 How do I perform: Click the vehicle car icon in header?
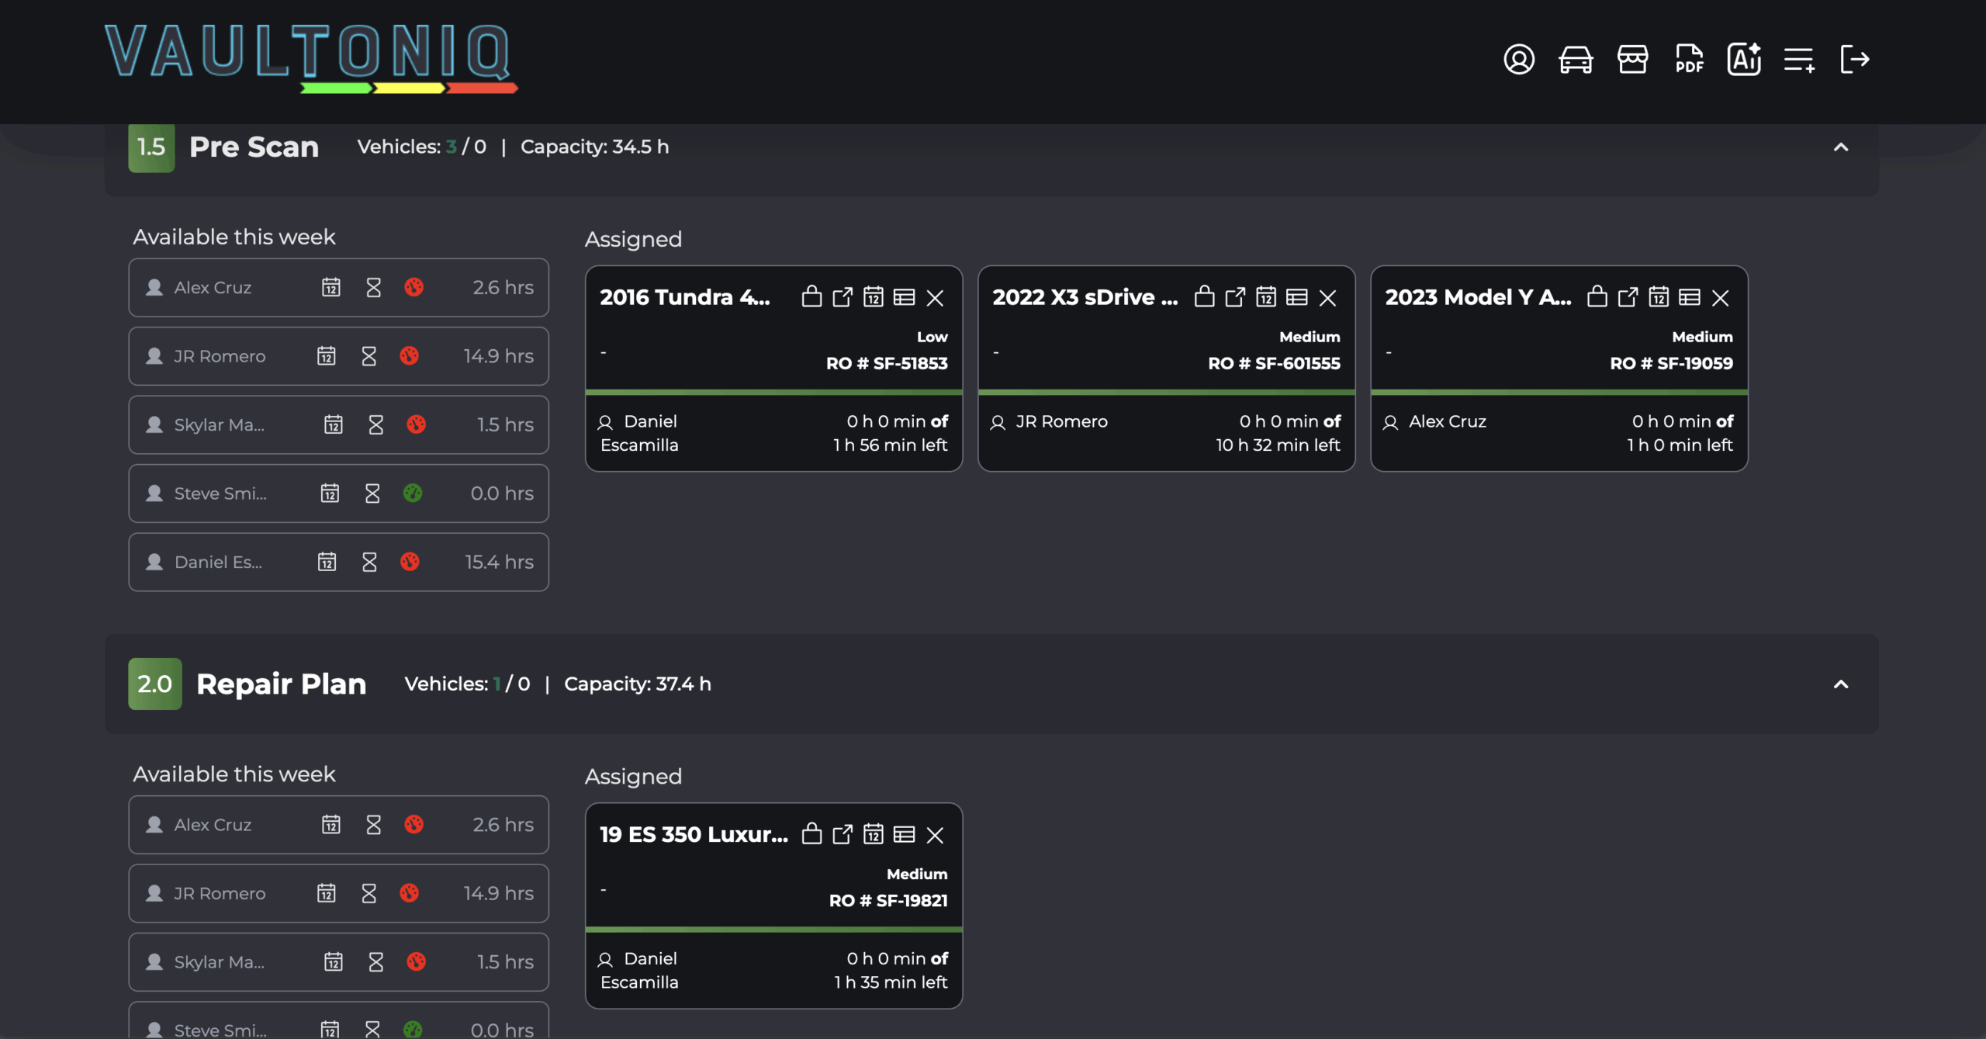[1576, 59]
